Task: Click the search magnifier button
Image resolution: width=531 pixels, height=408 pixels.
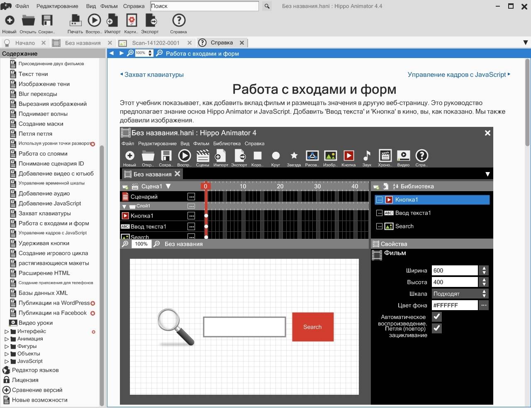Action: click(267, 6)
